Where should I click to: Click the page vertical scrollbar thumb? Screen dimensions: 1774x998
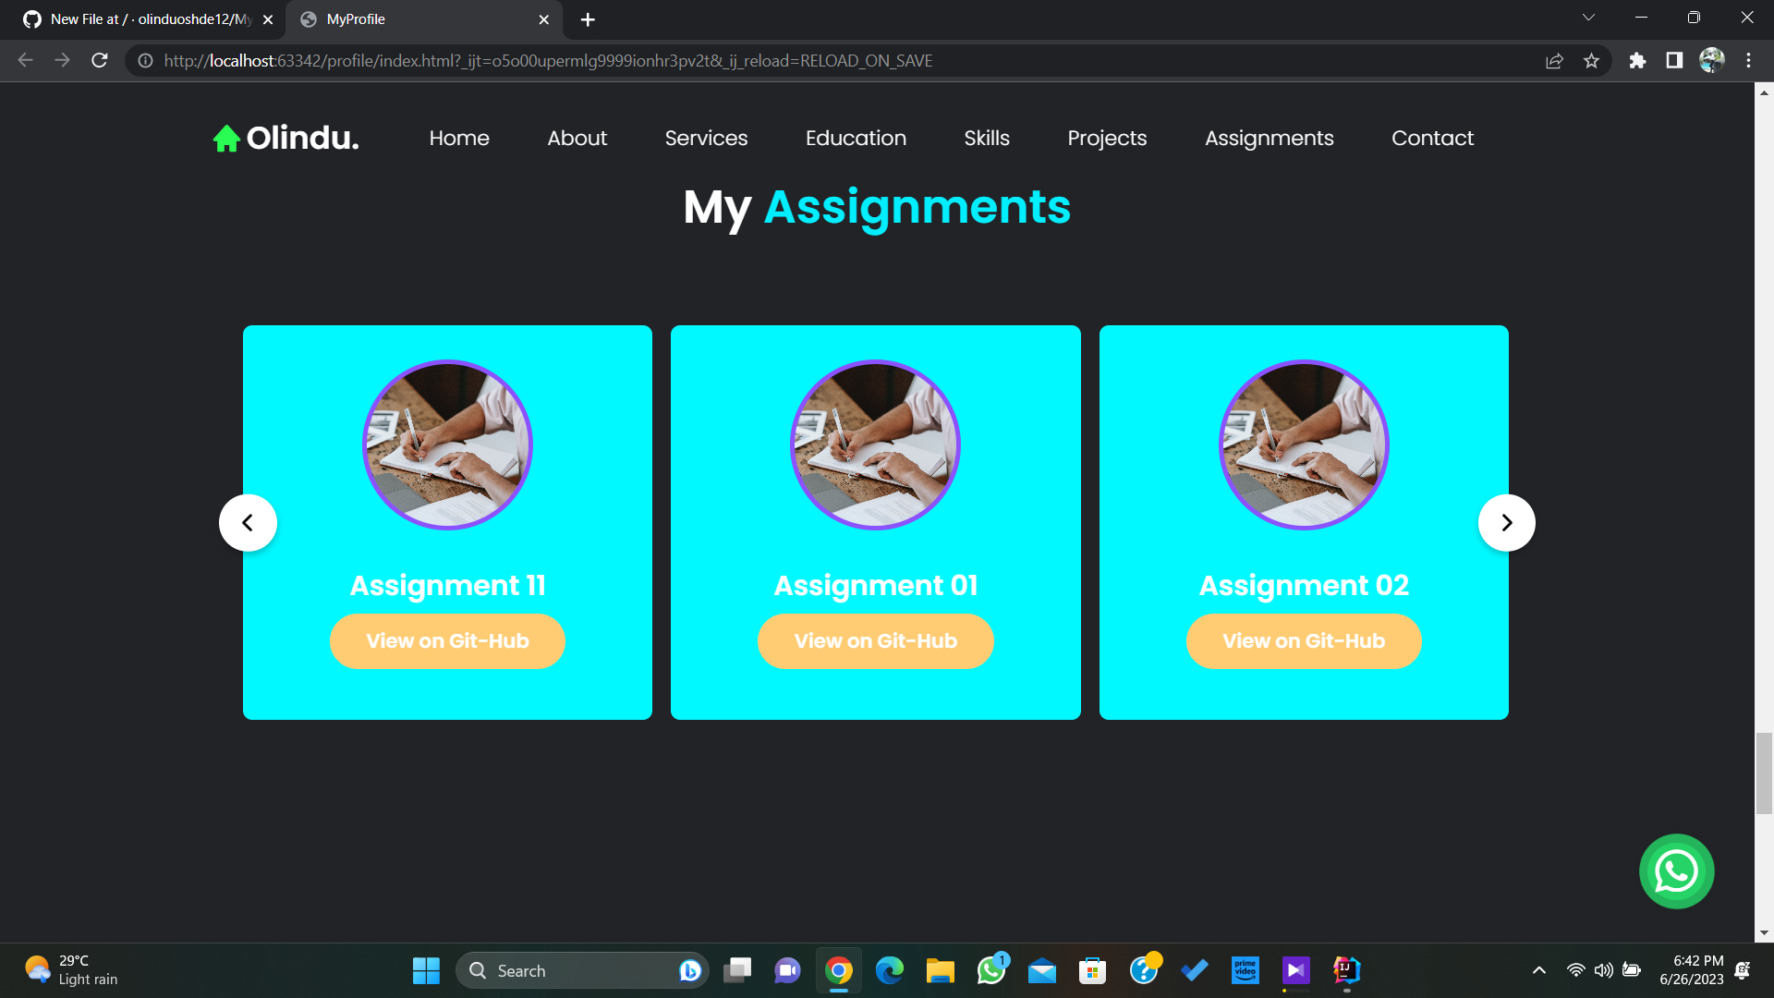pos(1764,773)
